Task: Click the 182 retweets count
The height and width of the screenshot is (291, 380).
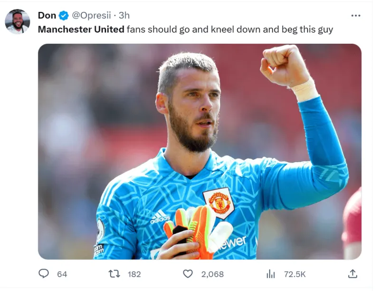Action: (134, 274)
